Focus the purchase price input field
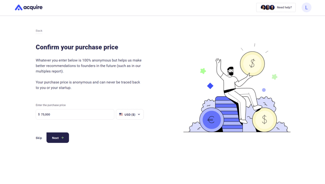Screen dimensions: 325x184 [75, 115]
